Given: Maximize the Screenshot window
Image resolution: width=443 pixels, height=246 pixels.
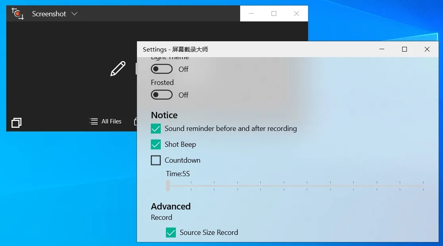Looking at the screenshot, I should tap(274, 13).
